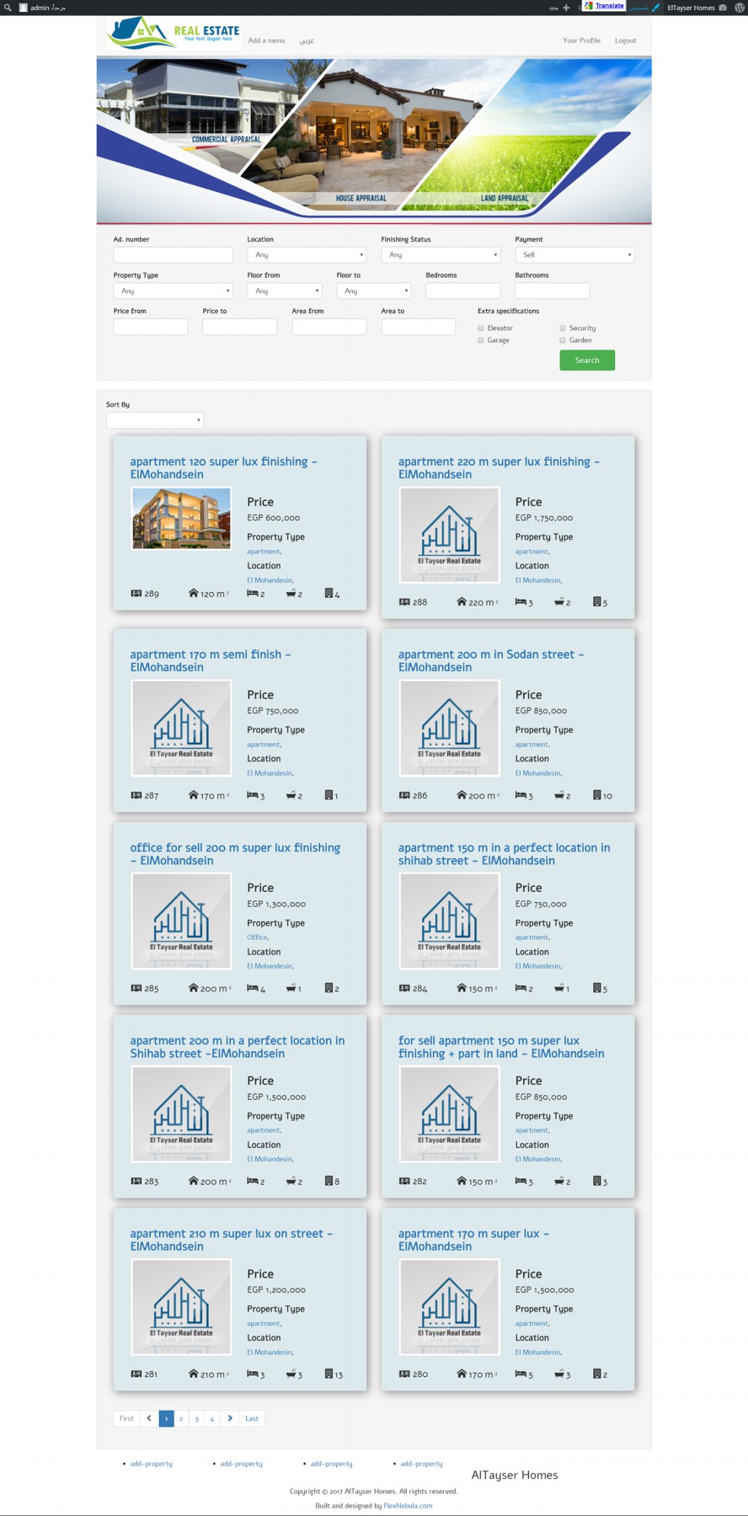The height and width of the screenshot is (1516, 748).
Task: Click the plus (new) icon in admin bar
Action: click(x=566, y=8)
